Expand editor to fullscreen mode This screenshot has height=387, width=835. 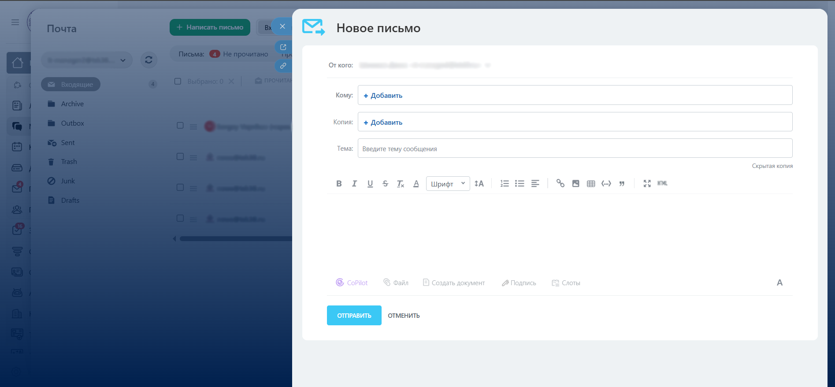pyautogui.click(x=647, y=184)
